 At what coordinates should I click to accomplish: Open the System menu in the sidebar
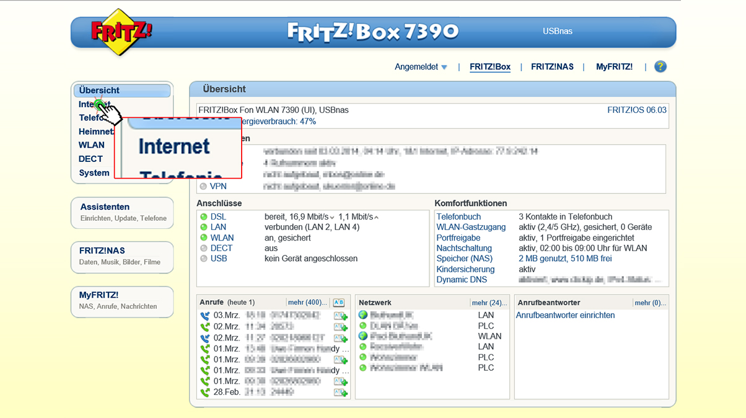pyautogui.click(x=94, y=173)
